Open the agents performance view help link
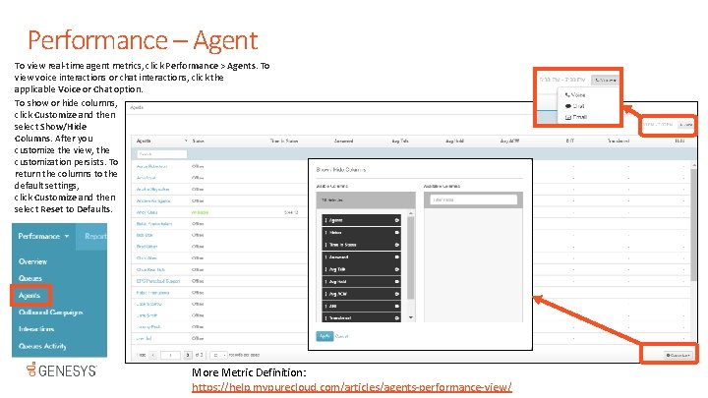708x398 pixels. [x=351, y=387]
